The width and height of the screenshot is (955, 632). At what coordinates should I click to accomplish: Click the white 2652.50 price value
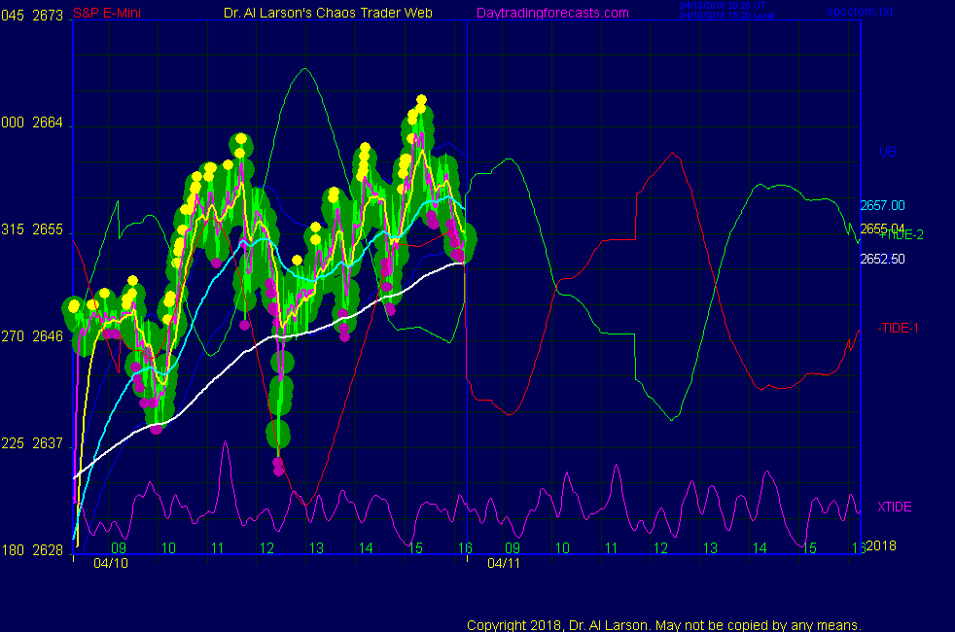(882, 259)
